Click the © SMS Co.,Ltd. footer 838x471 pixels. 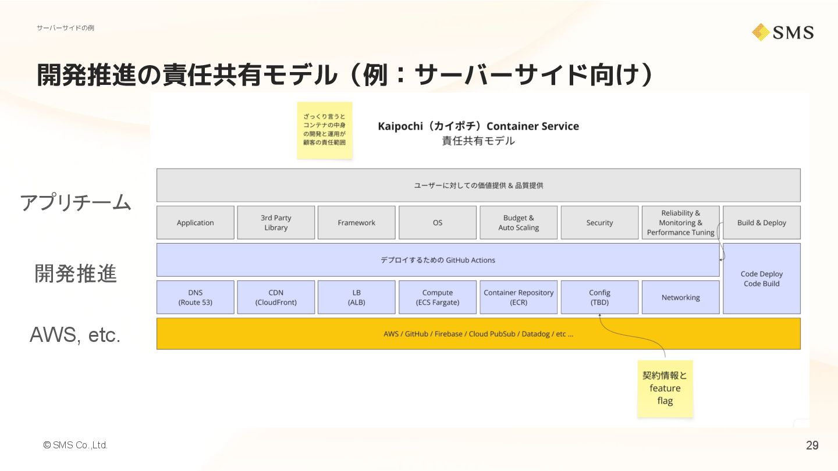tap(75, 445)
